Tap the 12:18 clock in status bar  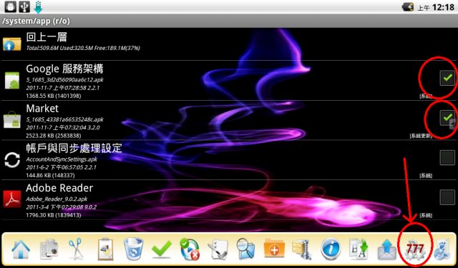pos(444,7)
